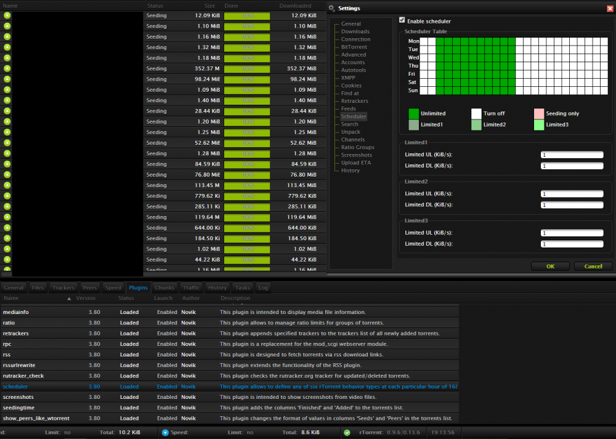Click the seeding icon of the 1.32 MiB torrent
This screenshot has width=616, height=439.
pos(7,47)
